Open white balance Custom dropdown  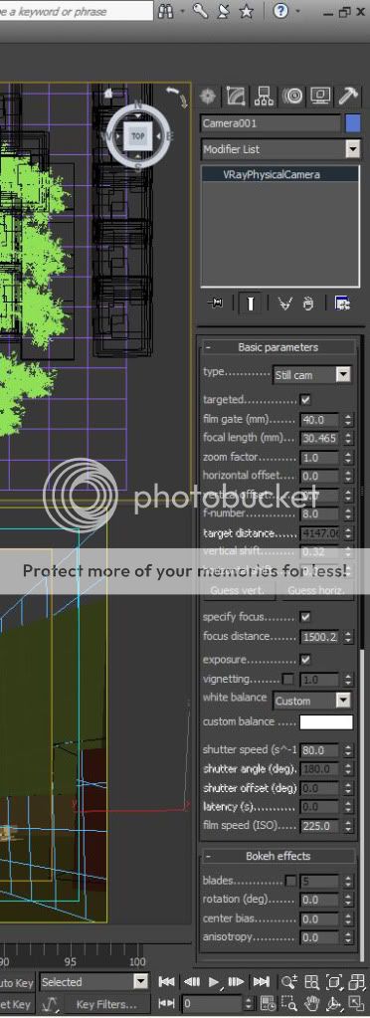(311, 701)
